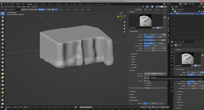This screenshot has height=110, width=204.
Task: Open the Mask menu in viewport header
Action: (28, 7)
